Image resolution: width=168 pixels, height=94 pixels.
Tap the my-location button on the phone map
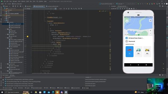(150, 20)
